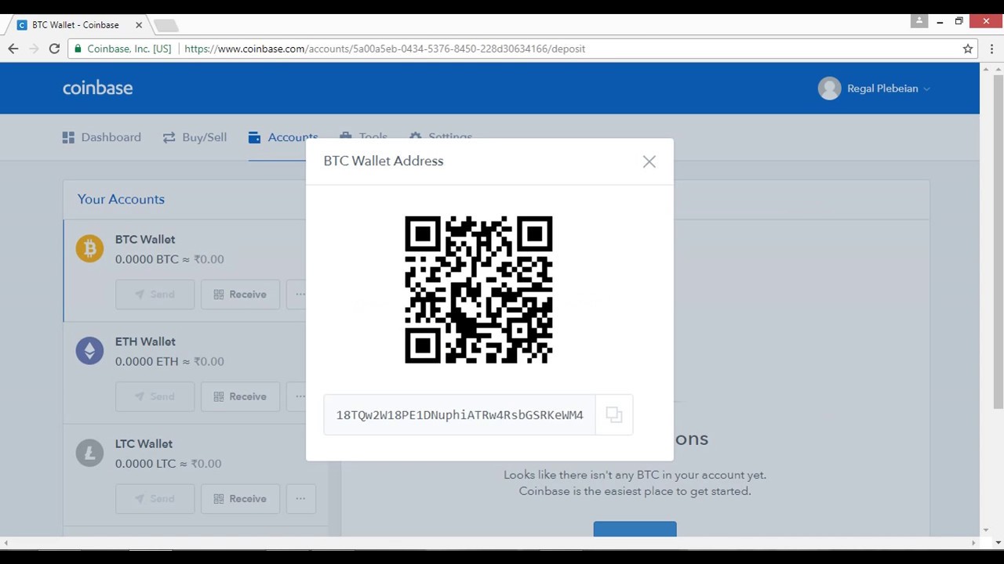Click the BTC wallet address field
This screenshot has width=1004, height=564.
click(x=460, y=415)
